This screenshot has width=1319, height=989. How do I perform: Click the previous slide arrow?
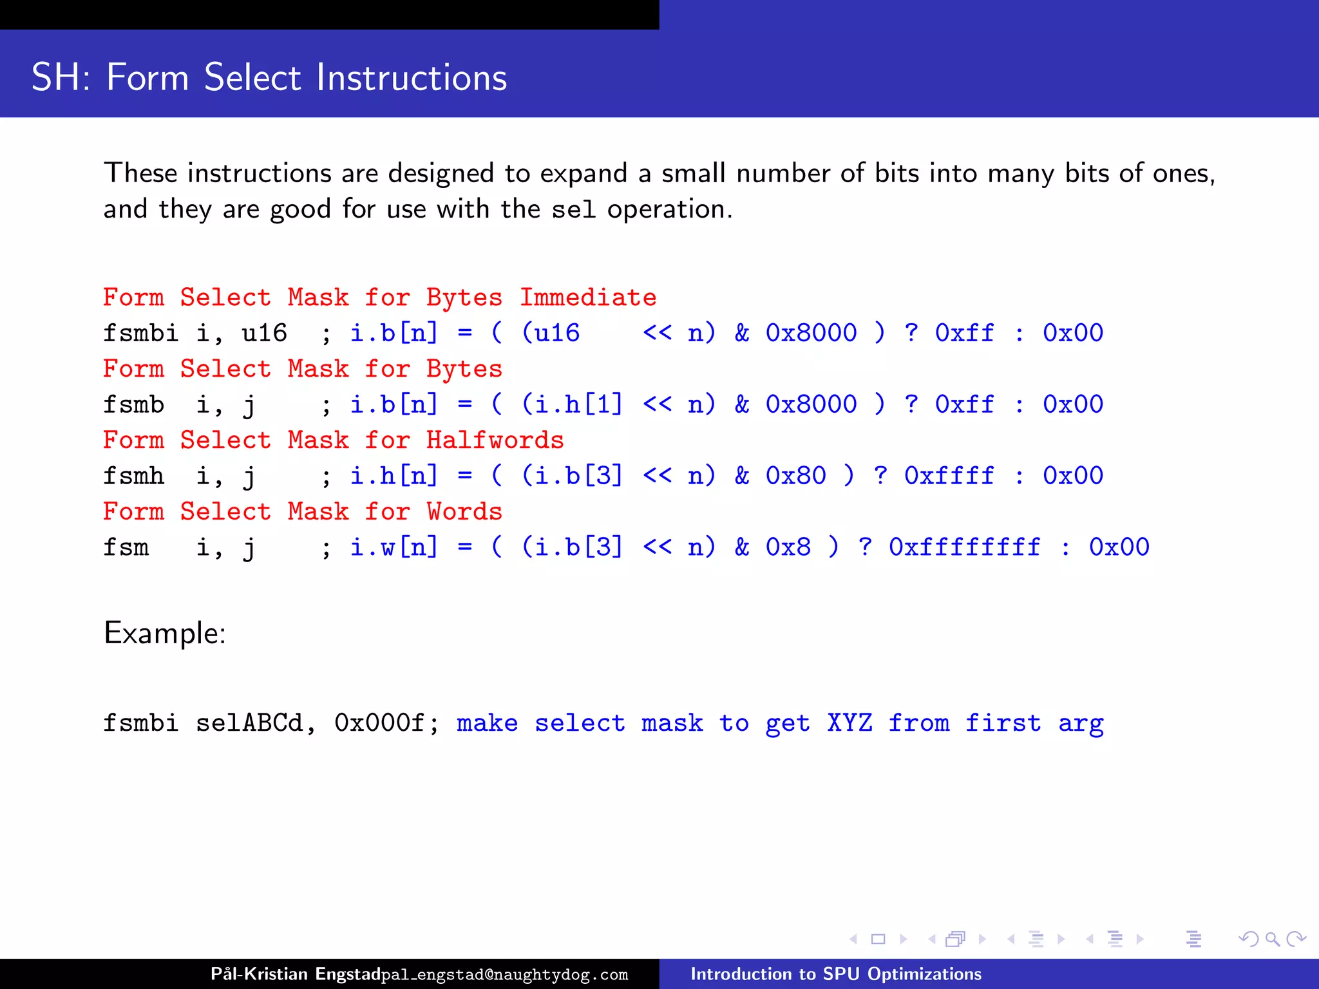tap(853, 939)
